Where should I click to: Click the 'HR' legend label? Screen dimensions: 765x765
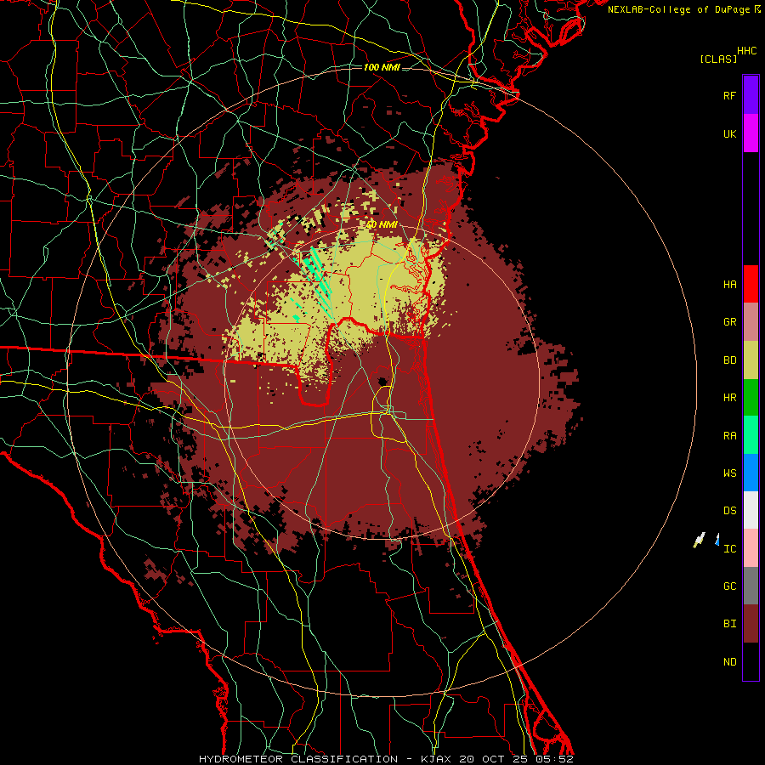[x=729, y=398]
